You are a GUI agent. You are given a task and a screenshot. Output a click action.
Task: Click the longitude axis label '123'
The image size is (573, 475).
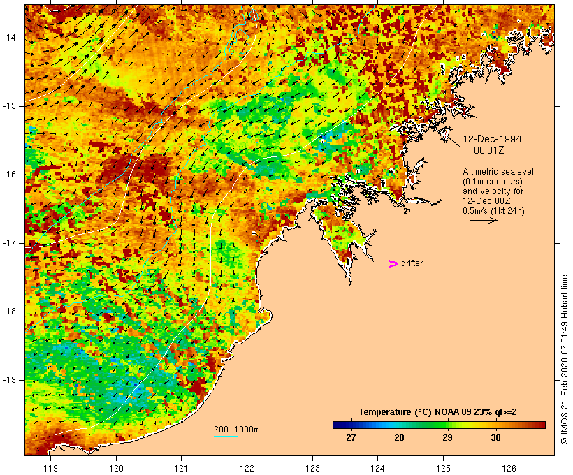(x=312, y=469)
